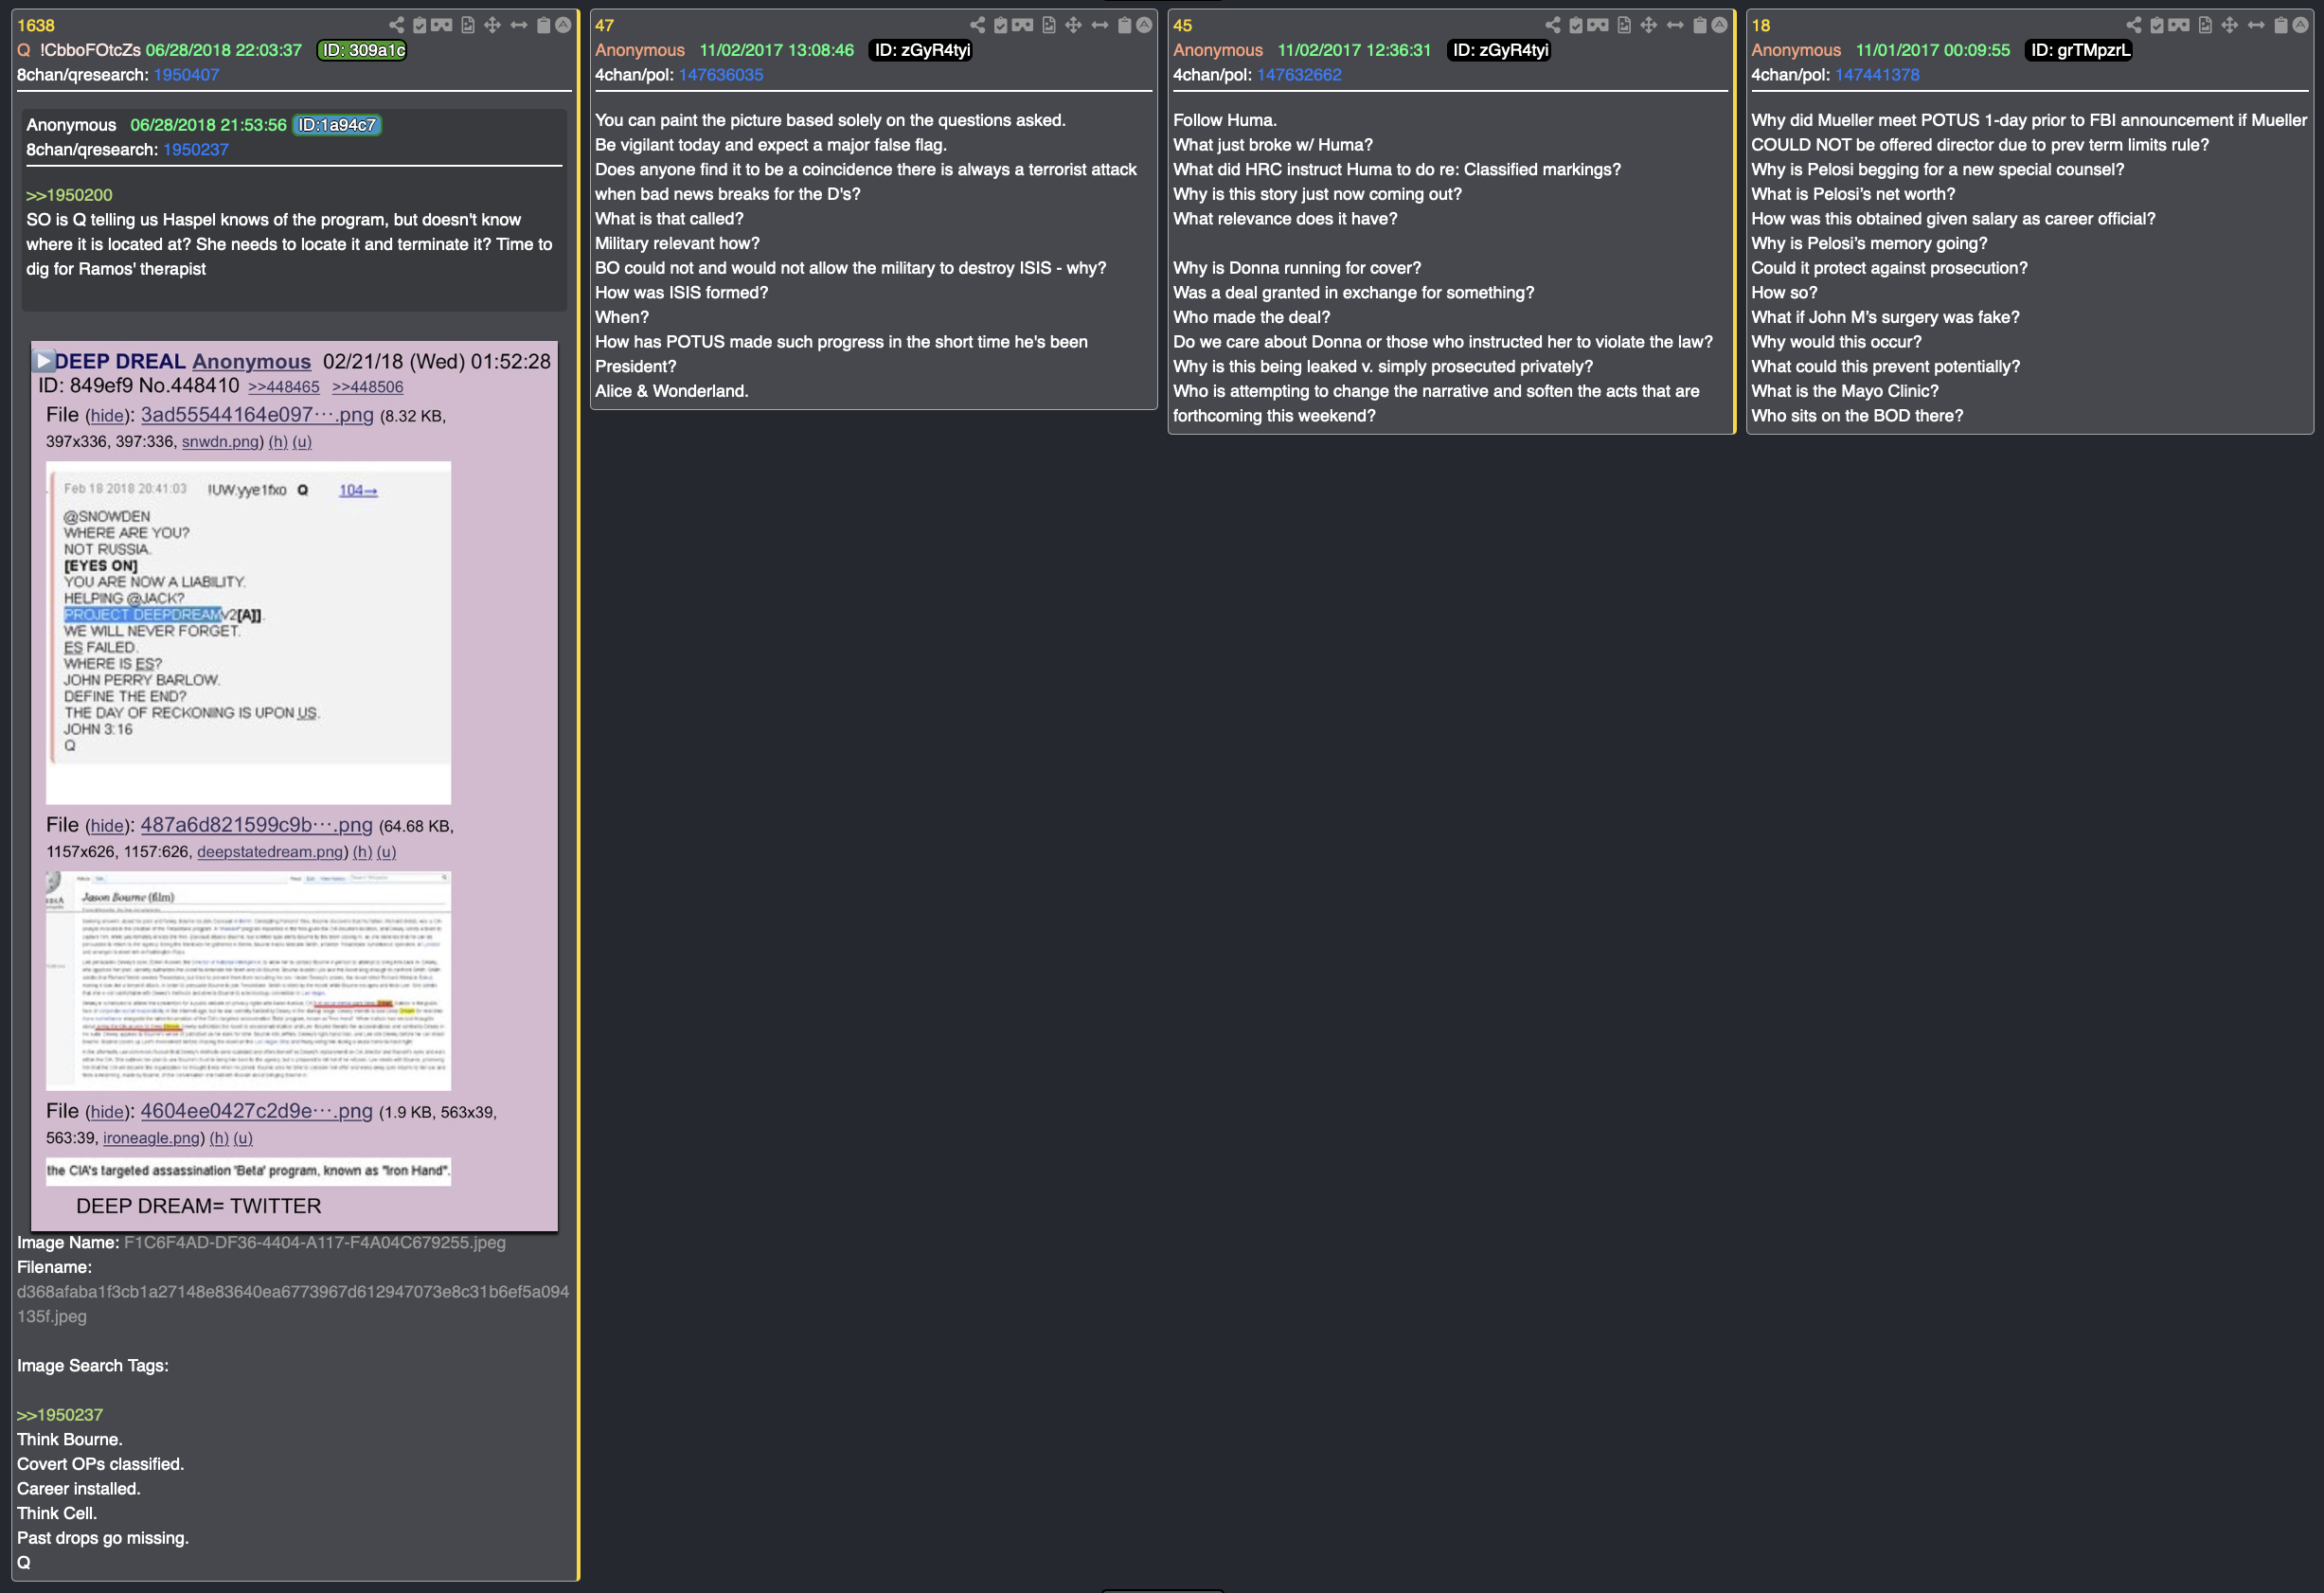
Task: Open 4chan/pol link 147632662
Action: 1299,75
